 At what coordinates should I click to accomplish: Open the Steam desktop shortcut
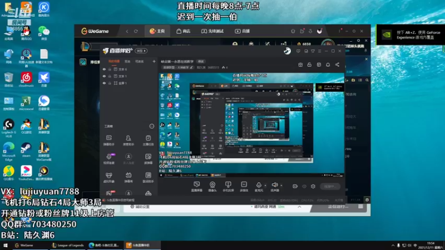click(x=26, y=149)
